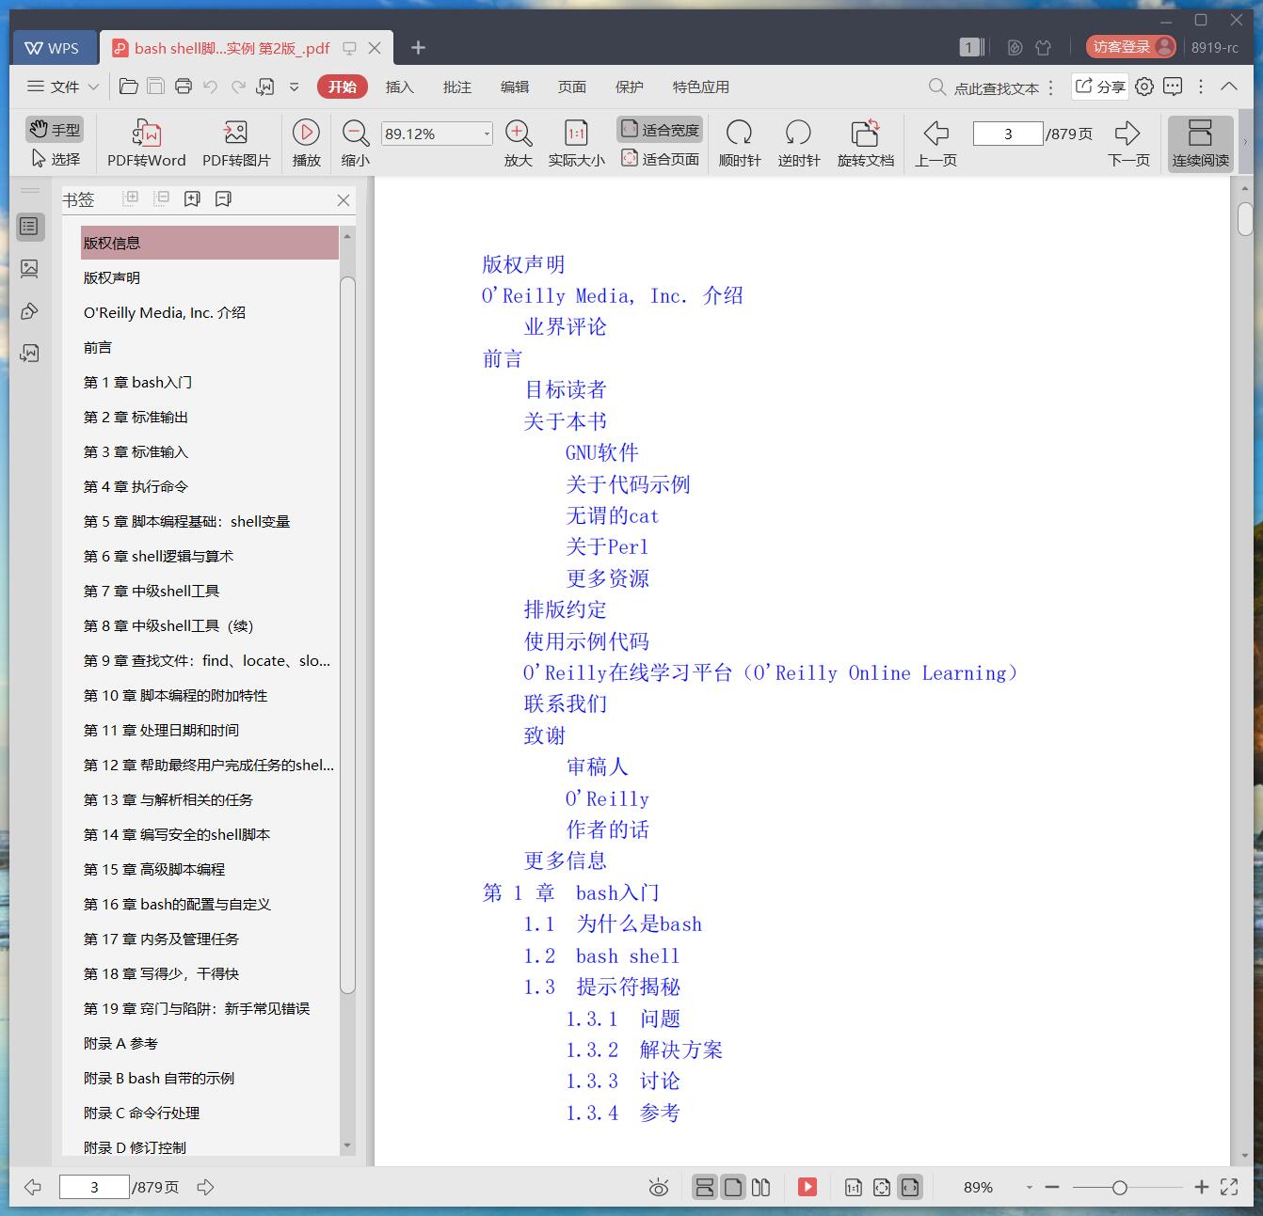
Task: Open the thumbnail panel in left sidebar
Action: pos(29,269)
